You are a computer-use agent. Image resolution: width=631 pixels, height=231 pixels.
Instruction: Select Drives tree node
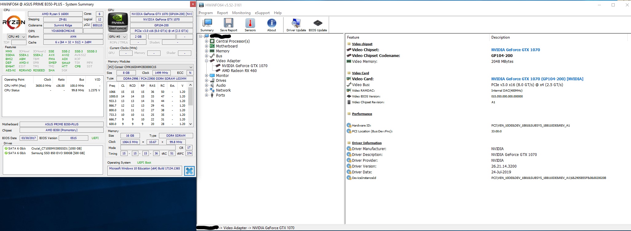click(221, 80)
